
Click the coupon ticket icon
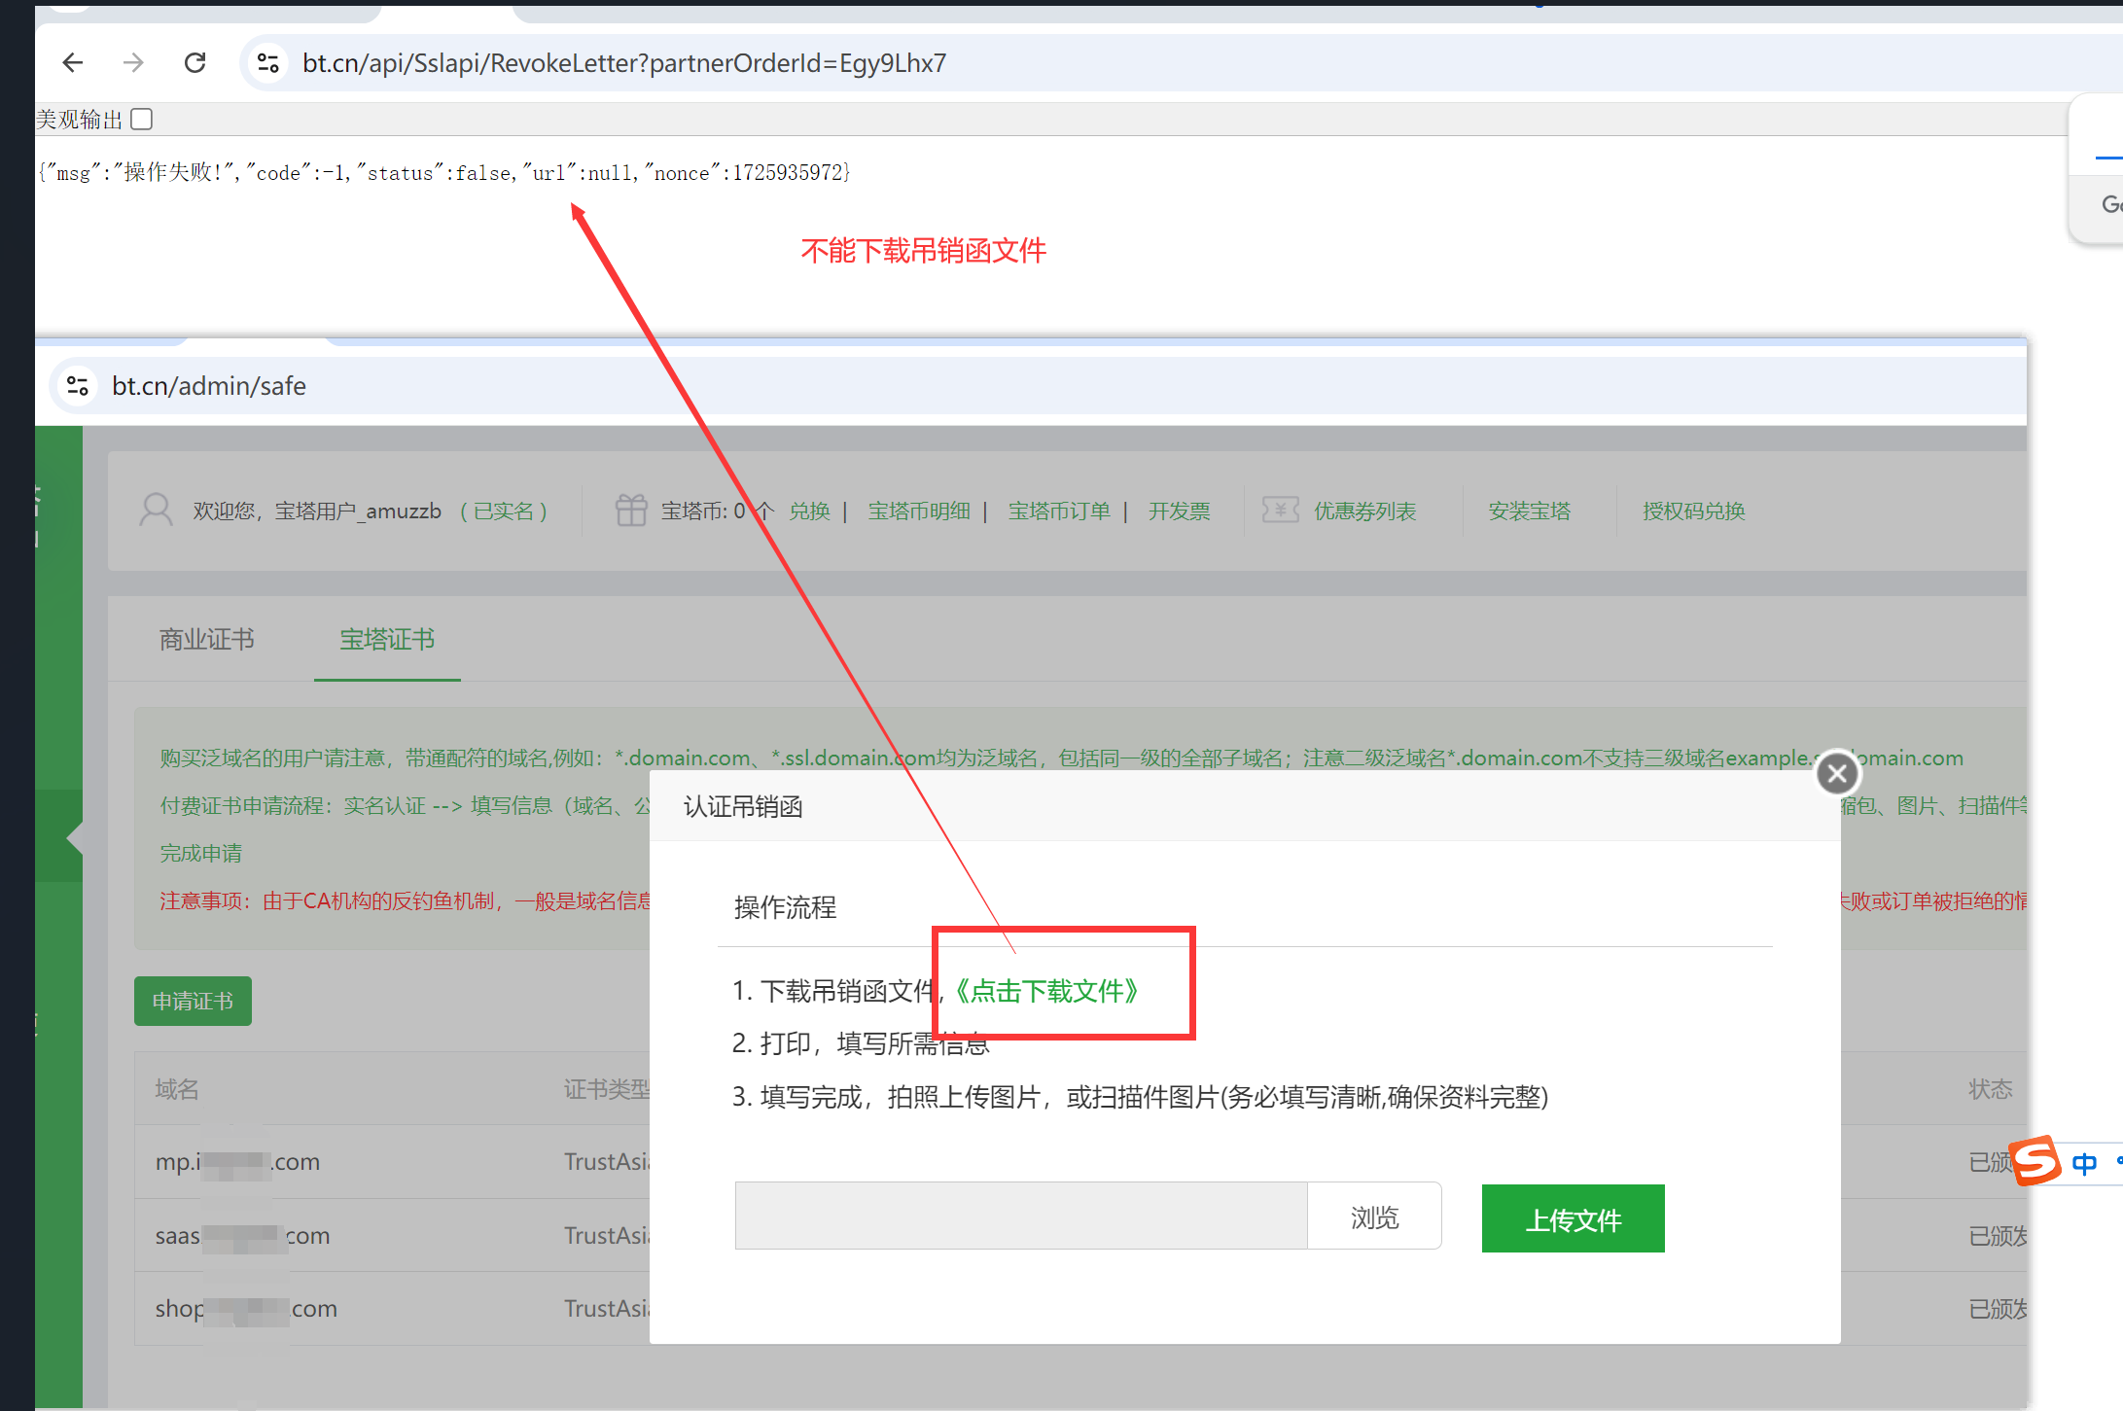[1280, 510]
